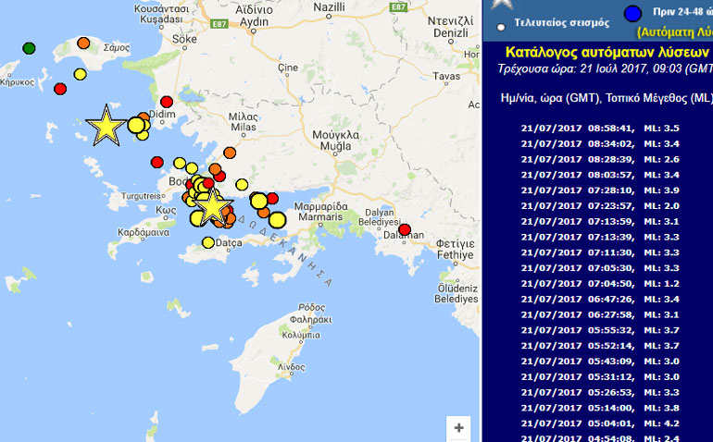Click the Çine town label
This screenshot has width=713, height=442.
click(x=288, y=68)
